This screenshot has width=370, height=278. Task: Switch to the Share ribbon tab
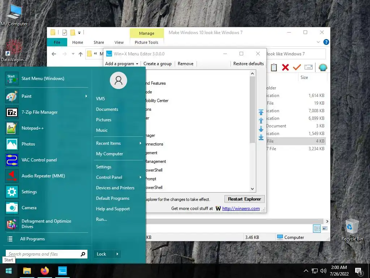pos(99,42)
